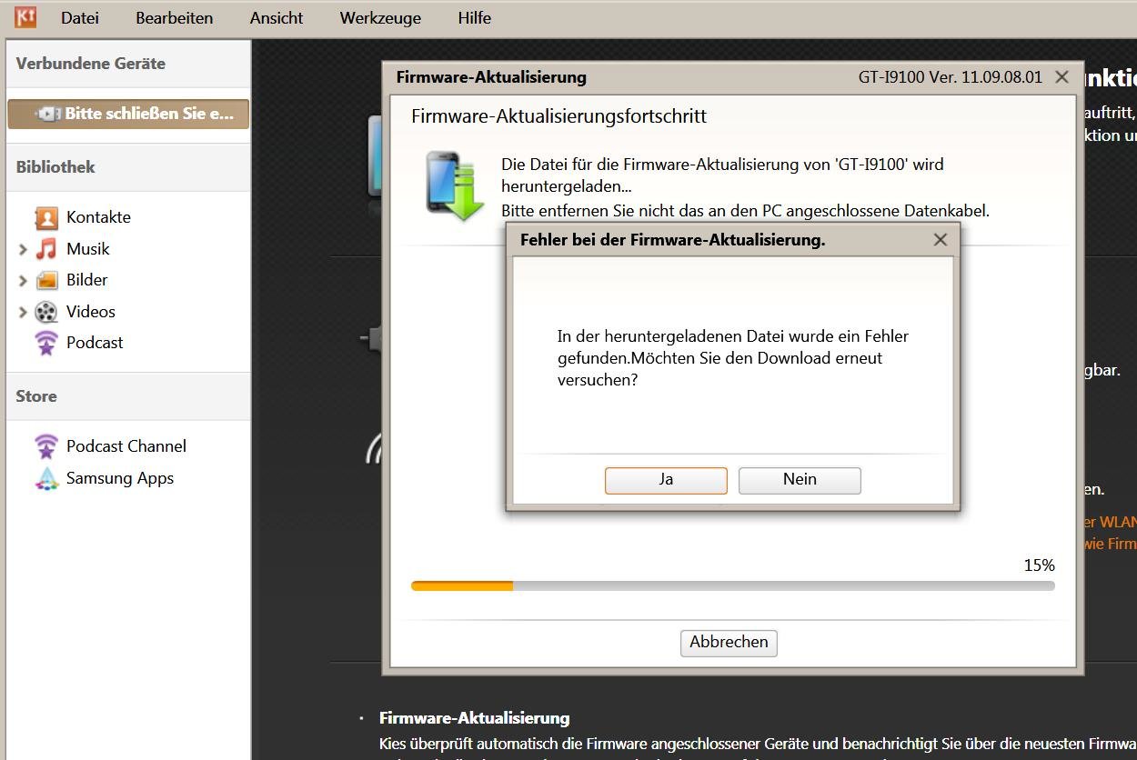
Task: Click the Kies application logo icon
Action: coord(25,17)
